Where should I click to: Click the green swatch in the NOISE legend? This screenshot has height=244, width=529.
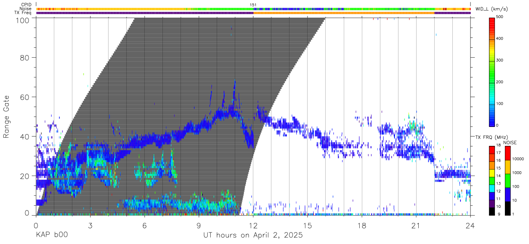coord(508,181)
